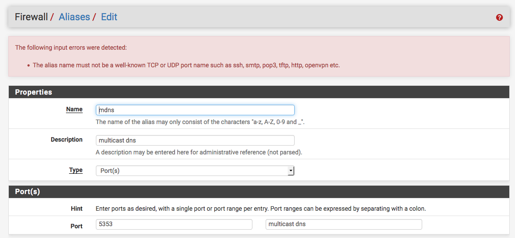Click the Edit breadcrumb link
Image resolution: width=515 pixels, height=238 pixels.
click(109, 17)
